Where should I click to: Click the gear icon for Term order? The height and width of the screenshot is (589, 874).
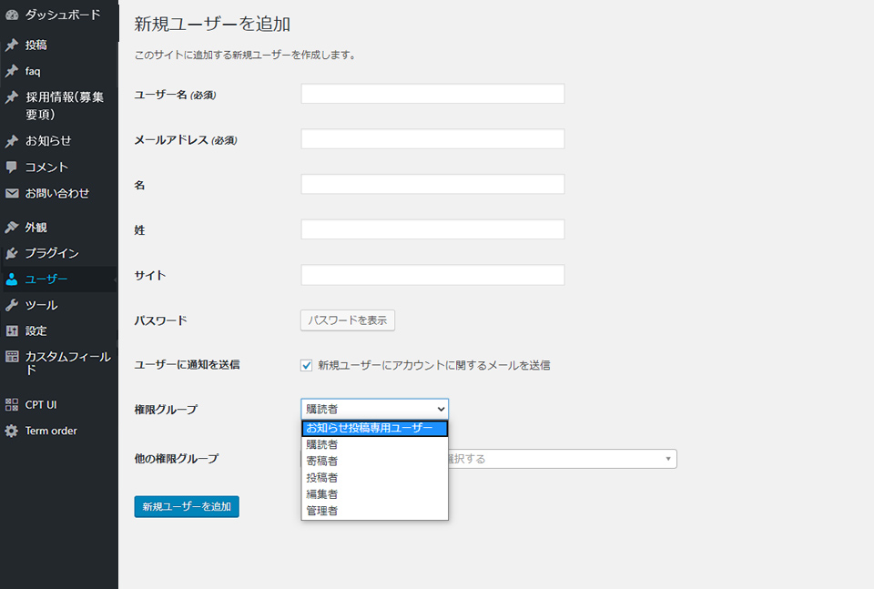[x=12, y=432]
